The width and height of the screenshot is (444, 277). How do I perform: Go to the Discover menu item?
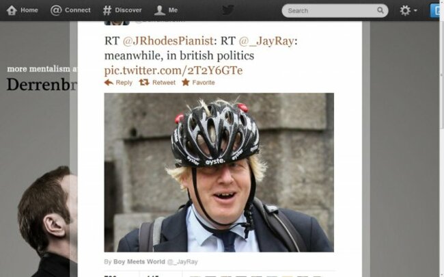[x=122, y=10]
